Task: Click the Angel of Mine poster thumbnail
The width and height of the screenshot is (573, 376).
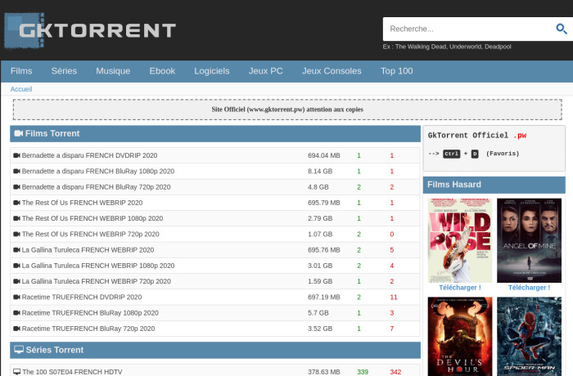Action: pyautogui.click(x=529, y=240)
